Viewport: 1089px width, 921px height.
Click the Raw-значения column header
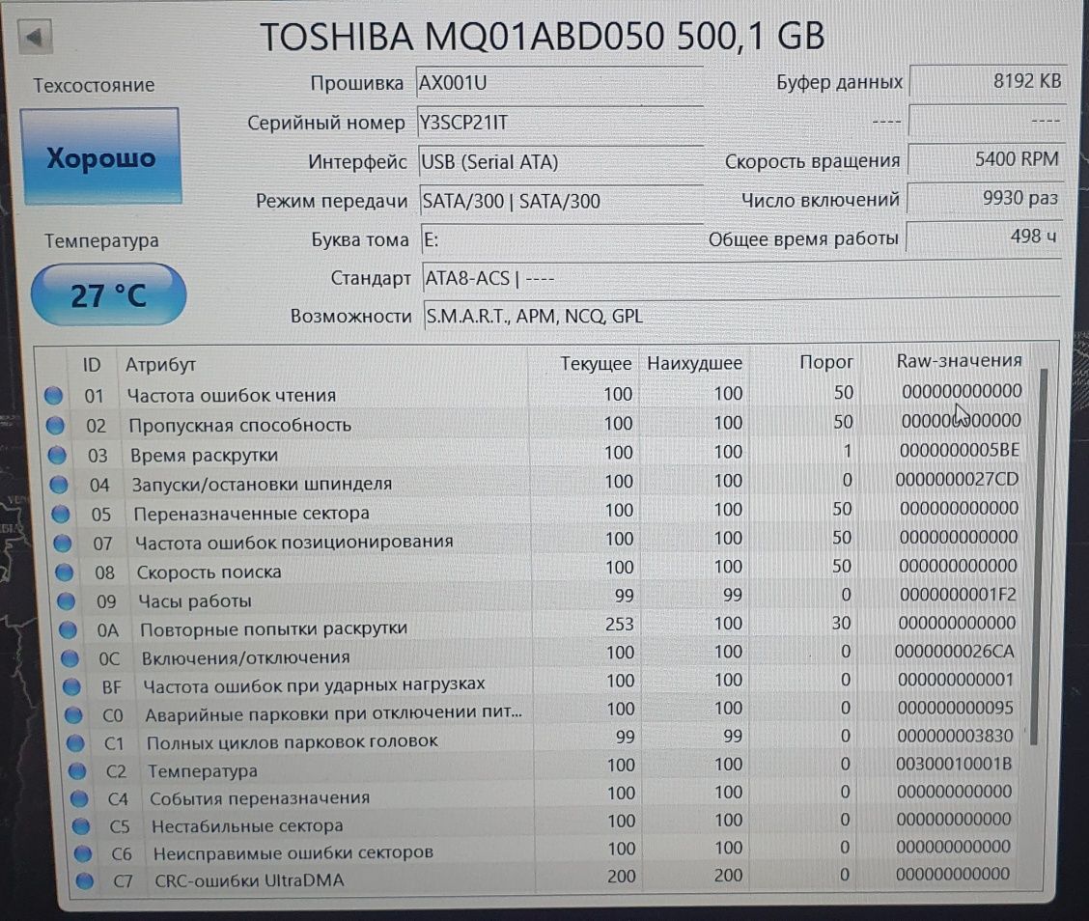coord(959,360)
